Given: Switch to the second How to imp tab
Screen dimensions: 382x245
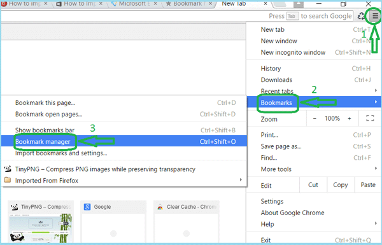Looking at the screenshot, I should [78, 4].
